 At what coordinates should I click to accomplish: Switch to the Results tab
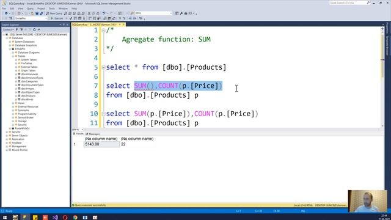coord(78,134)
